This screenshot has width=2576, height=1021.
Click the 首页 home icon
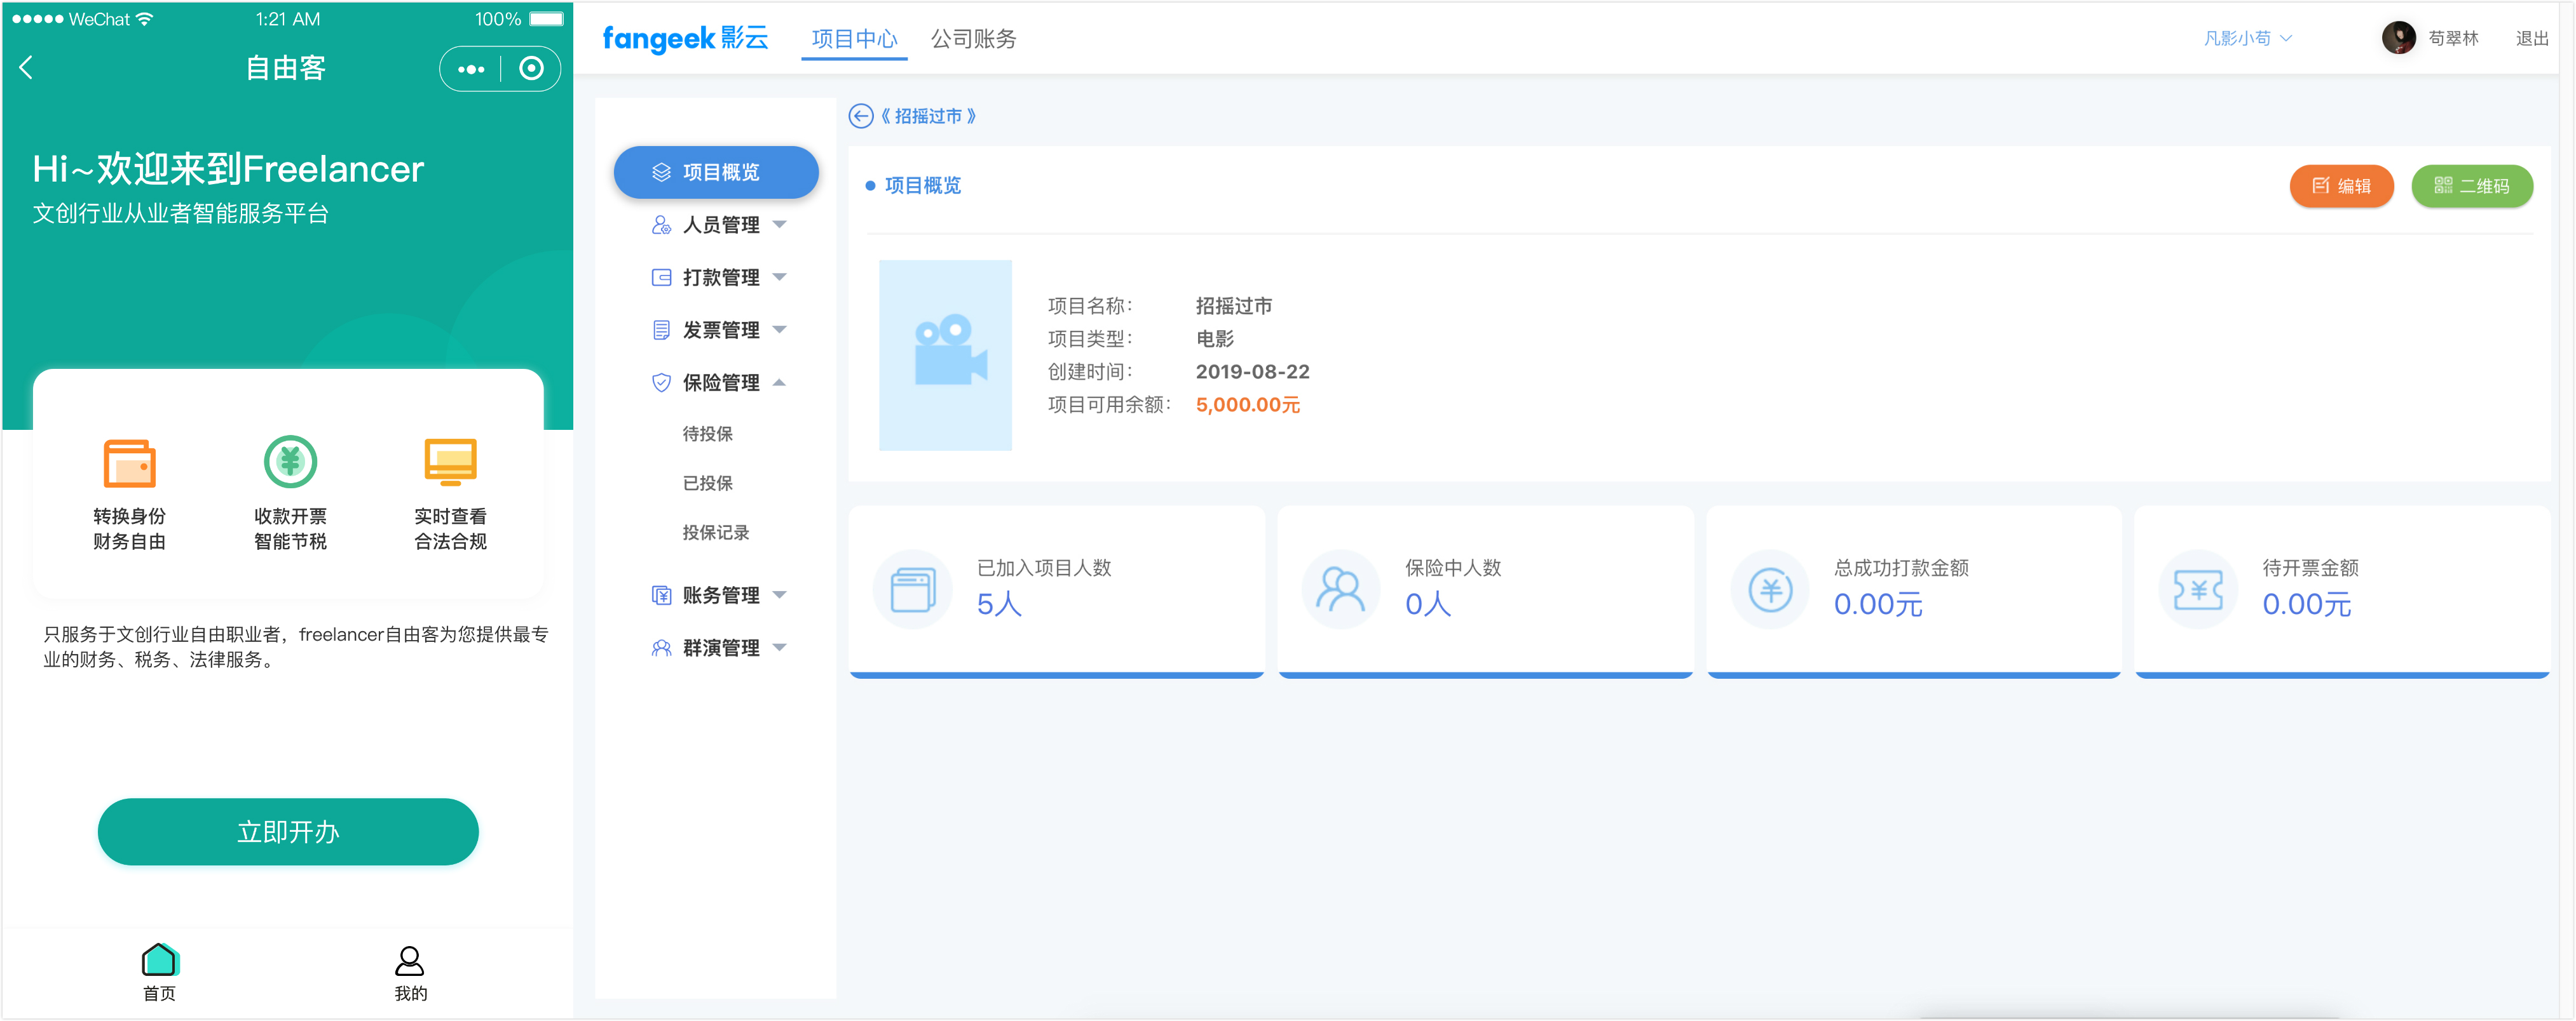[159, 961]
